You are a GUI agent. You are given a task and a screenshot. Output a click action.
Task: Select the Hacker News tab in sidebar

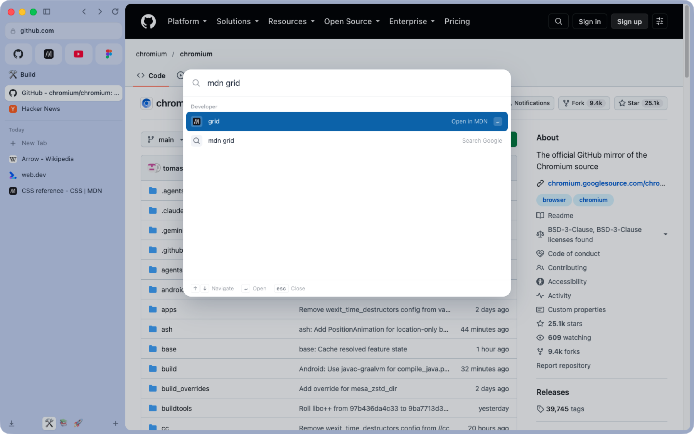click(64, 109)
